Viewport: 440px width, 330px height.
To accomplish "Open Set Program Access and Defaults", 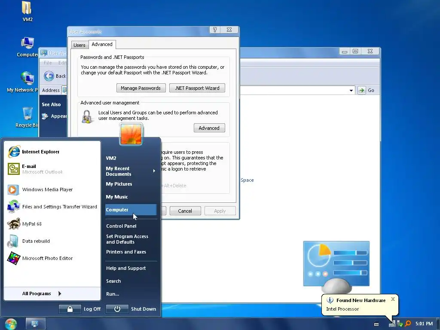I will [x=131, y=239].
